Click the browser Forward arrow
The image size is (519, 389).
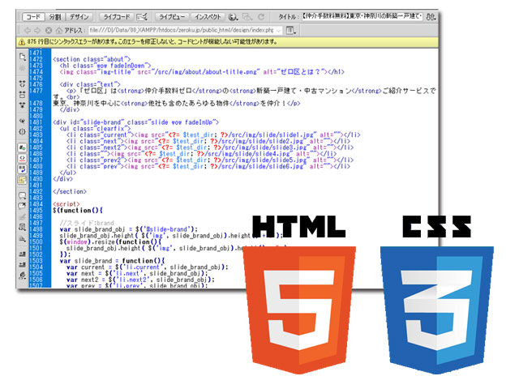point(37,31)
